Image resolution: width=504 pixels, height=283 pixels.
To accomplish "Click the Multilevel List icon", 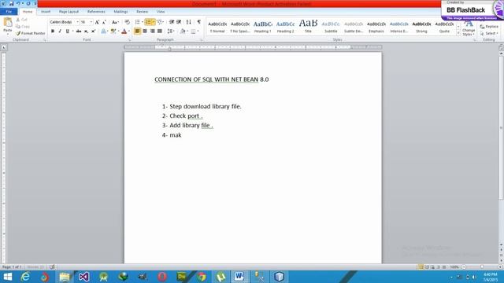I will point(160,22).
